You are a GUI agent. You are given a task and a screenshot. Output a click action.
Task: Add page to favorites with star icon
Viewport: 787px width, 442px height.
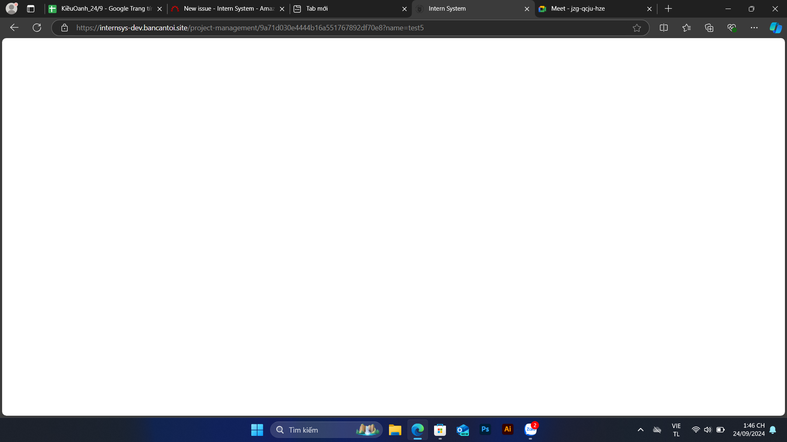pos(637,28)
